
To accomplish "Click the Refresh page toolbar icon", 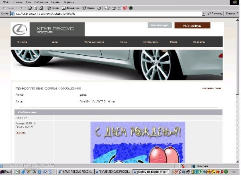I will pos(35,8).
